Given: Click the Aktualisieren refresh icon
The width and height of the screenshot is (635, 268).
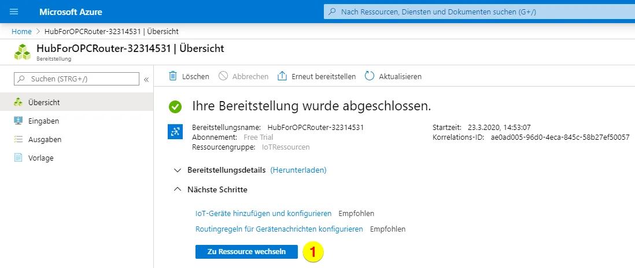Looking at the screenshot, I should click(x=370, y=76).
